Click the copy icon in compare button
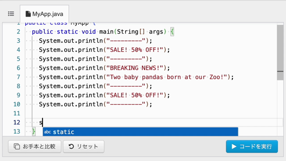This screenshot has height=161, width=286. point(17,146)
